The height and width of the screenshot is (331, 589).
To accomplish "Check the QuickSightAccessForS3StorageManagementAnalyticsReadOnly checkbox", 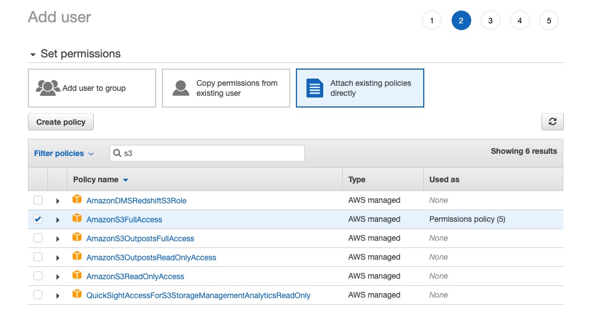I will pos(38,295).
